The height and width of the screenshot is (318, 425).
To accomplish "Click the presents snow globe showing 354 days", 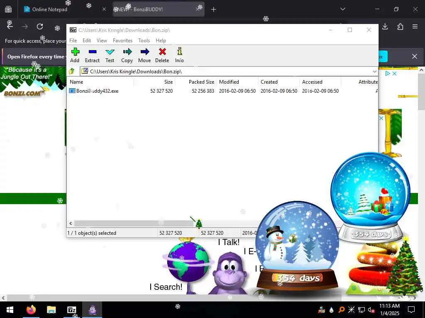I will click(370, 198).
